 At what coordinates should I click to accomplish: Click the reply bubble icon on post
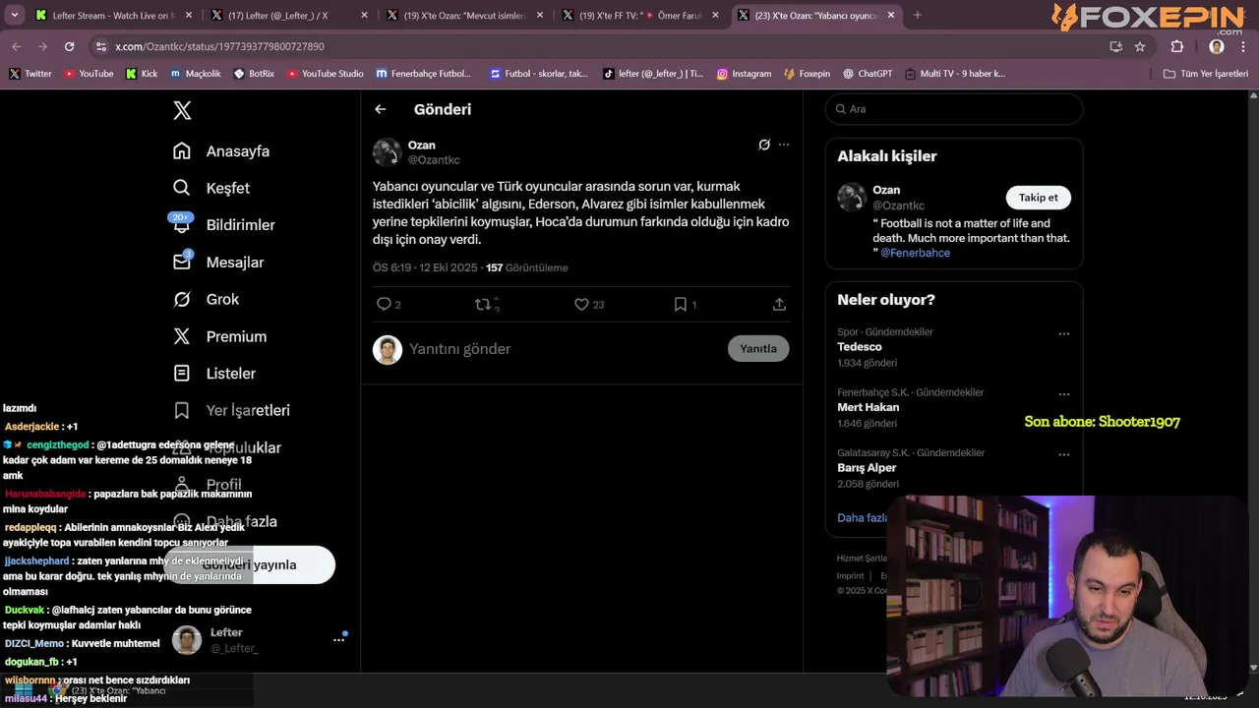click(385, 304)
